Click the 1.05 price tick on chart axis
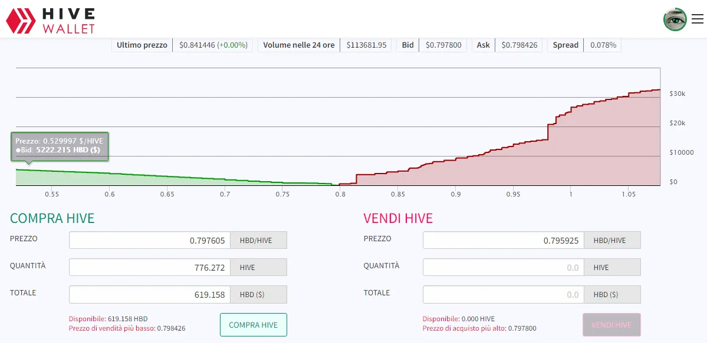This screenshot has height=343, width=707. click(x=629, y=194)
